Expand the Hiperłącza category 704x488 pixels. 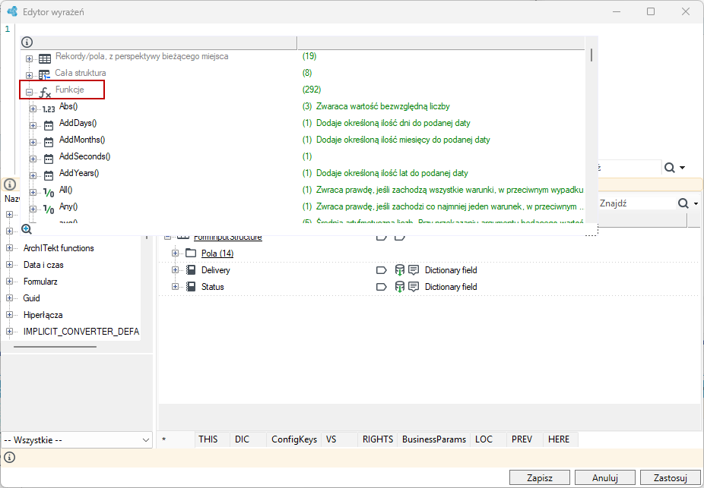coord(9,314)
